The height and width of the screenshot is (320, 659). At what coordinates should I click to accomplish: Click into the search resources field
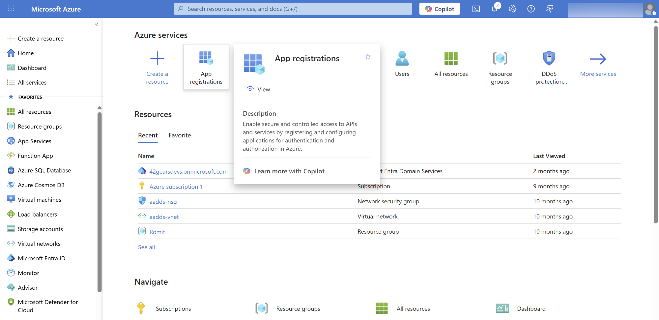click(x=293, y=9)
